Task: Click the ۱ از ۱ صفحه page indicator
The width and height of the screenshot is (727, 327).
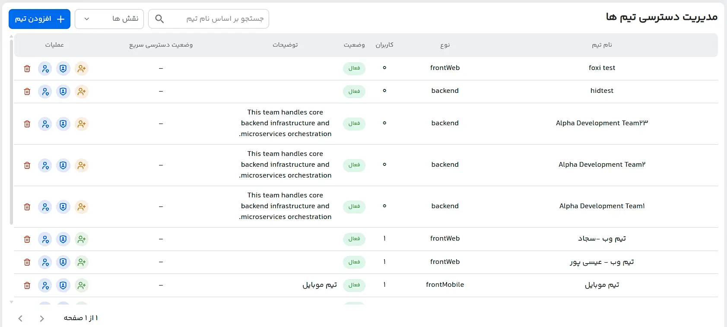Action: click(x=81, y=318)
